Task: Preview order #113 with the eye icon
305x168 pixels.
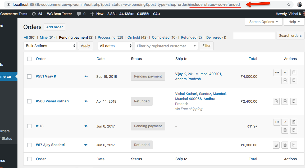Action: pyautogui.click(x=86, y=126)
